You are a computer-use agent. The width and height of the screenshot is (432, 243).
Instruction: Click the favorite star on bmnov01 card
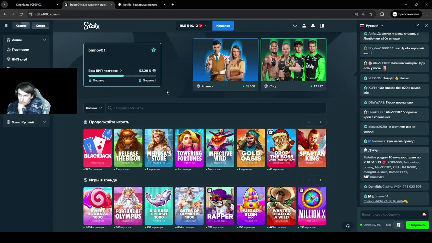tap(154, 50)
